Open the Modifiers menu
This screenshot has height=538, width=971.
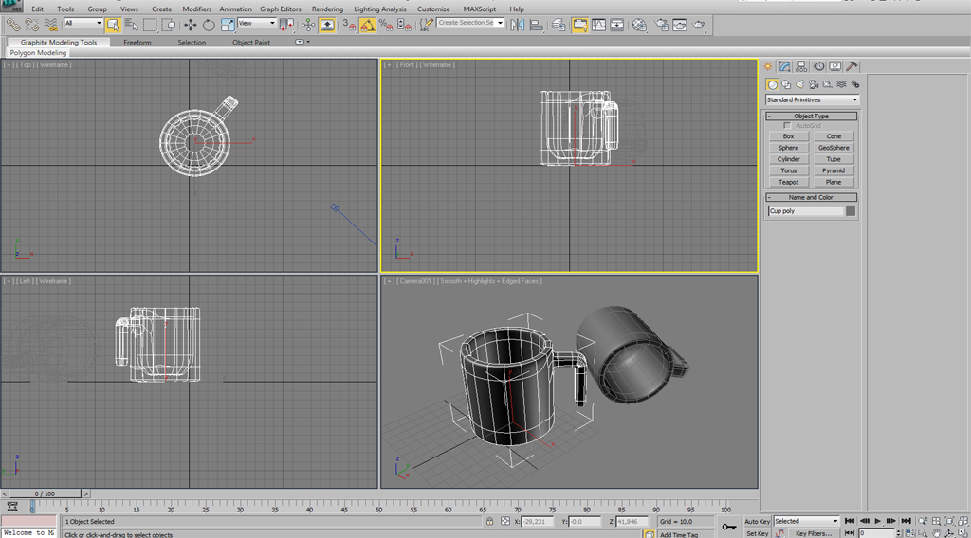pos(197,9)
